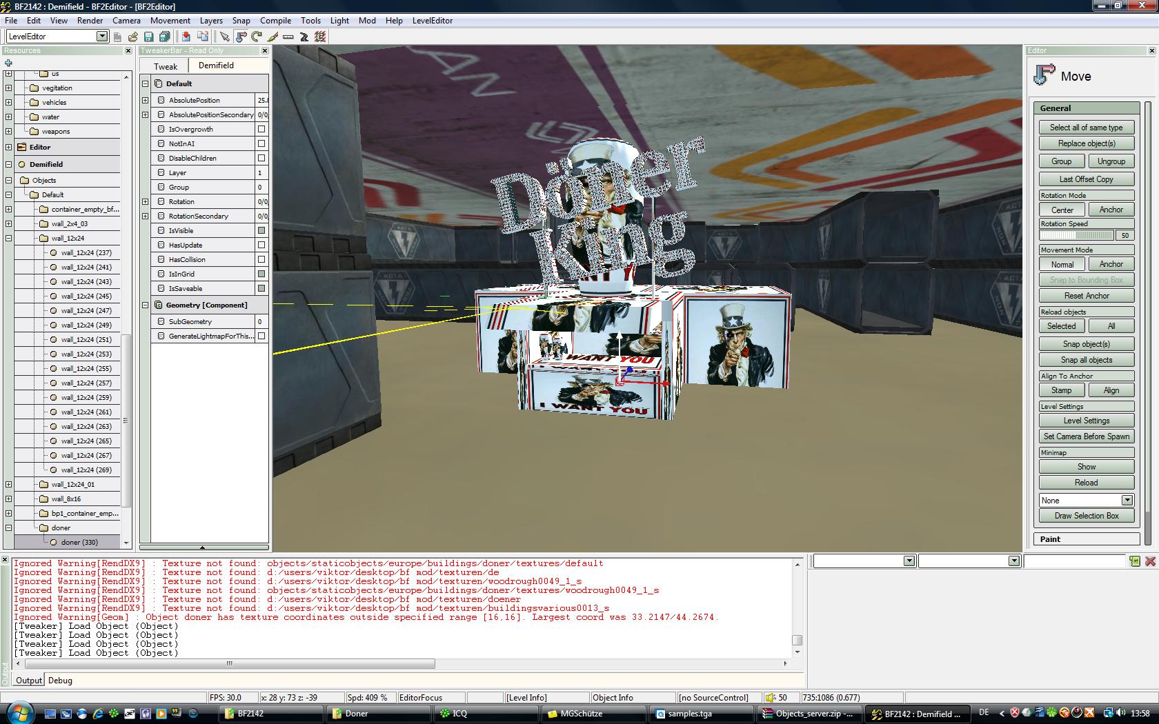Select the ruler measure tool
The image size is (1159, 724).
pos(288,37)
